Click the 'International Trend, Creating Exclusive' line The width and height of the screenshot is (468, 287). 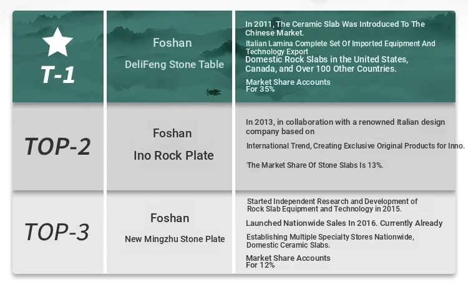click(x=356, y=145)
